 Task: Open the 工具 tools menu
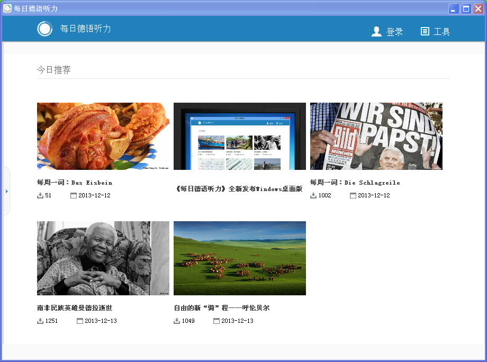(x=442, y=31)
